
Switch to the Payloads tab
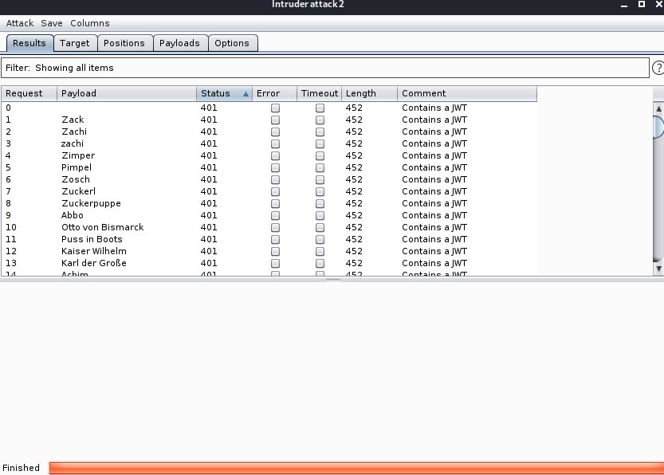179,43
